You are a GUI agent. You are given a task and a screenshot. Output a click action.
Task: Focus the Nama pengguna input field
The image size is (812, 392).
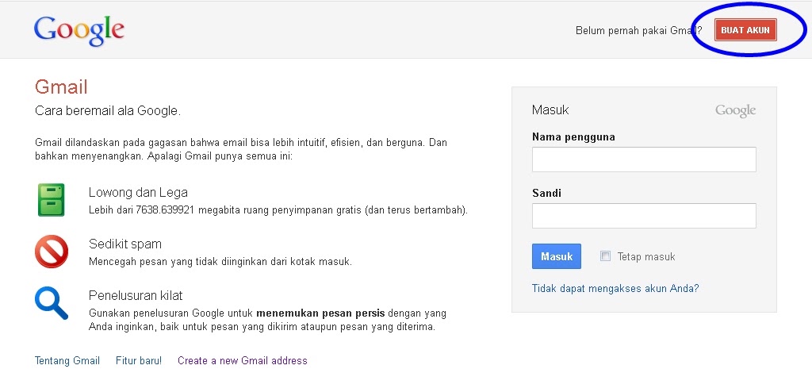(x=644, y=159)
